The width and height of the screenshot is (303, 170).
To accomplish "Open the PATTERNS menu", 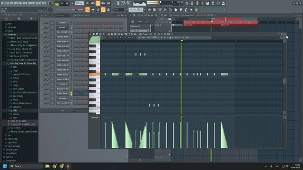I will coord(18,3).
